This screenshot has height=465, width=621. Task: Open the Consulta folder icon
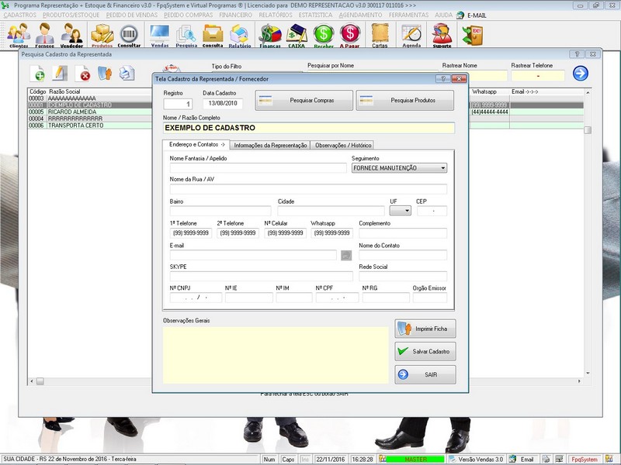point(213,35)
